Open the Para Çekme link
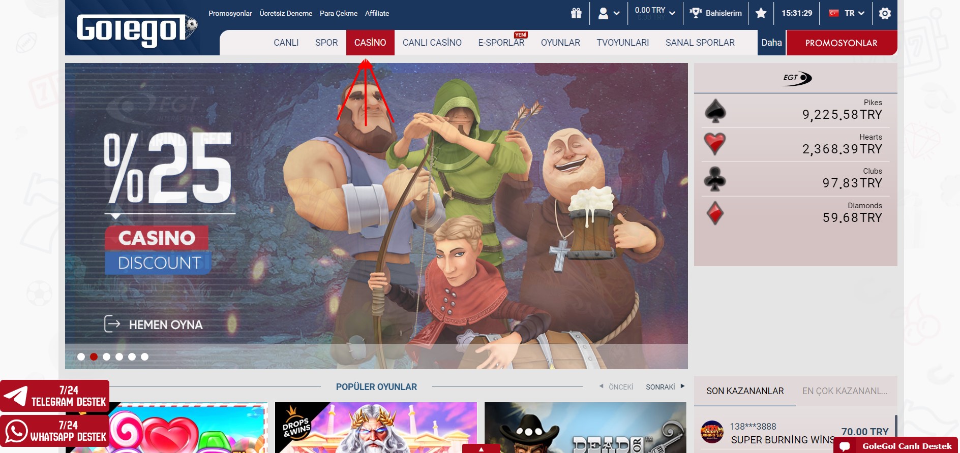960x453 pixels. coord(339,13)
